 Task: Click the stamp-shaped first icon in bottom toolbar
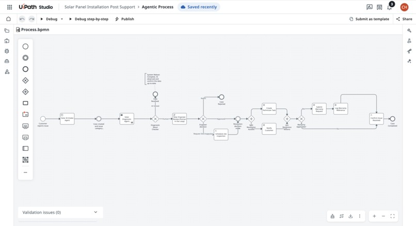tap(332, 216)
